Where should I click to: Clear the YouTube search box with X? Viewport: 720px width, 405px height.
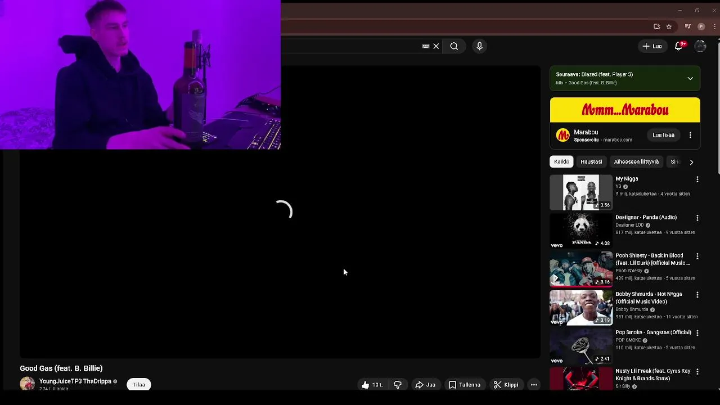(436, 46)
